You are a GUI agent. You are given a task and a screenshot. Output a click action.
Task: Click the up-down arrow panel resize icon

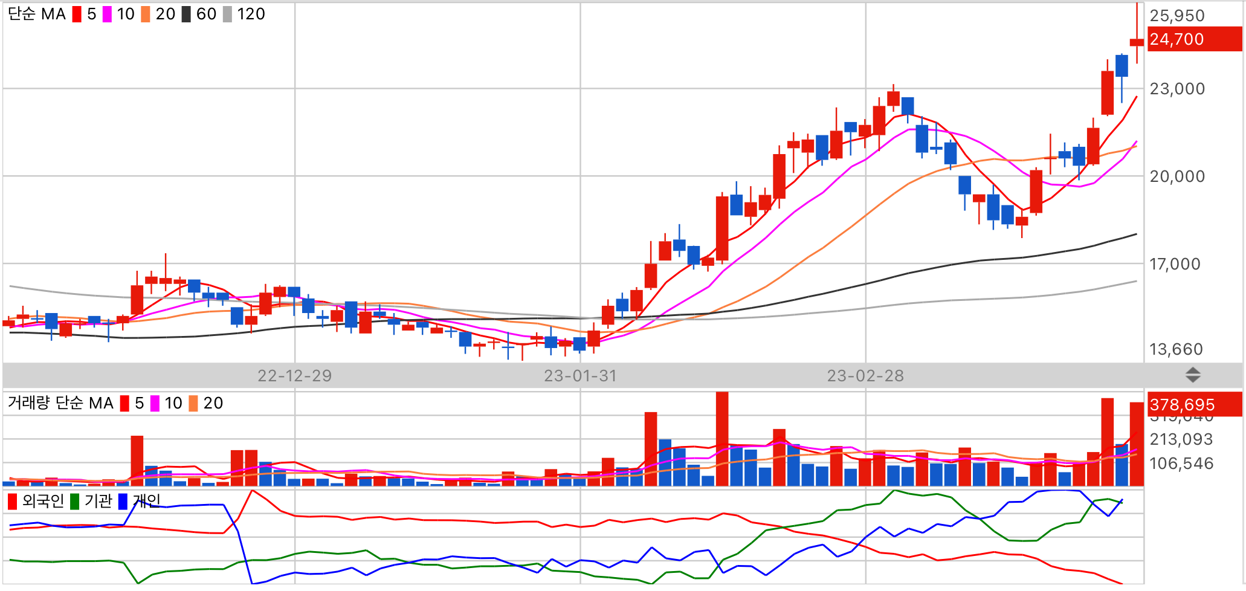coord(1193,375)
